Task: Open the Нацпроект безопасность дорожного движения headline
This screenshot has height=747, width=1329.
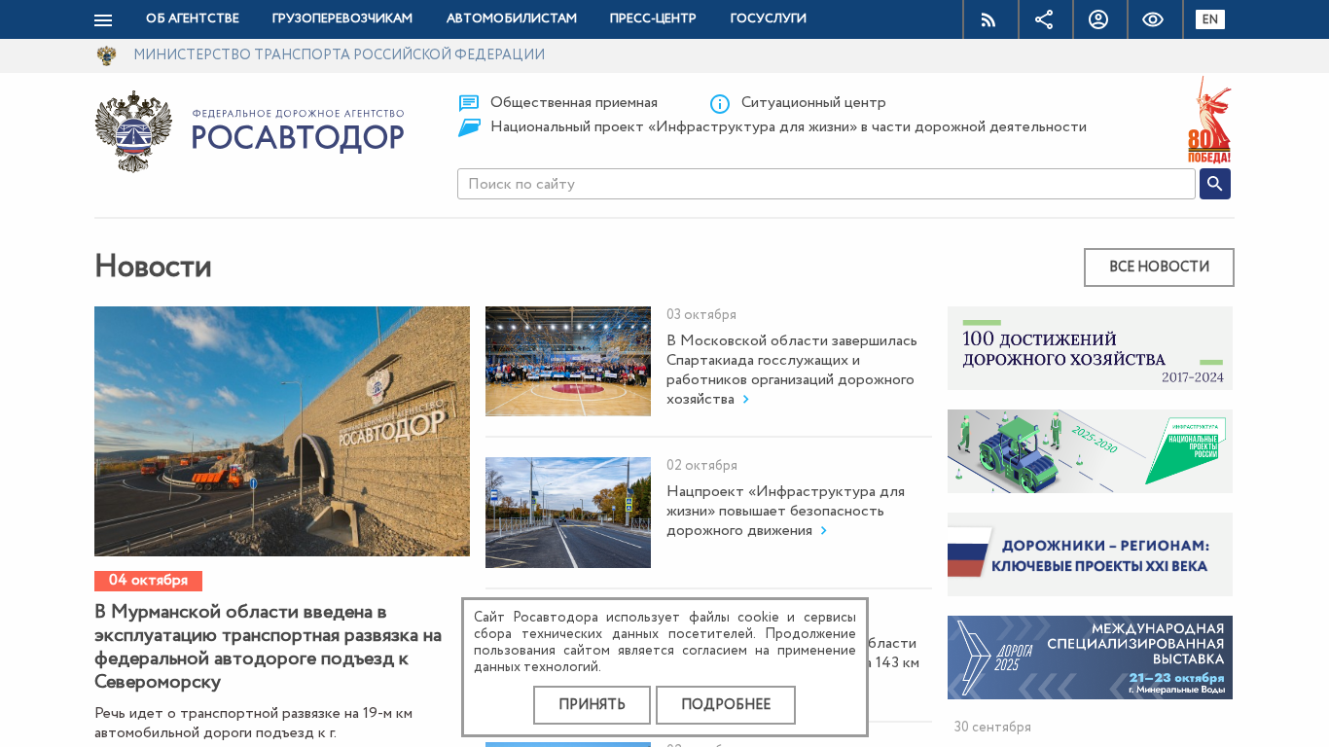Action: click(x=786, y=511)
